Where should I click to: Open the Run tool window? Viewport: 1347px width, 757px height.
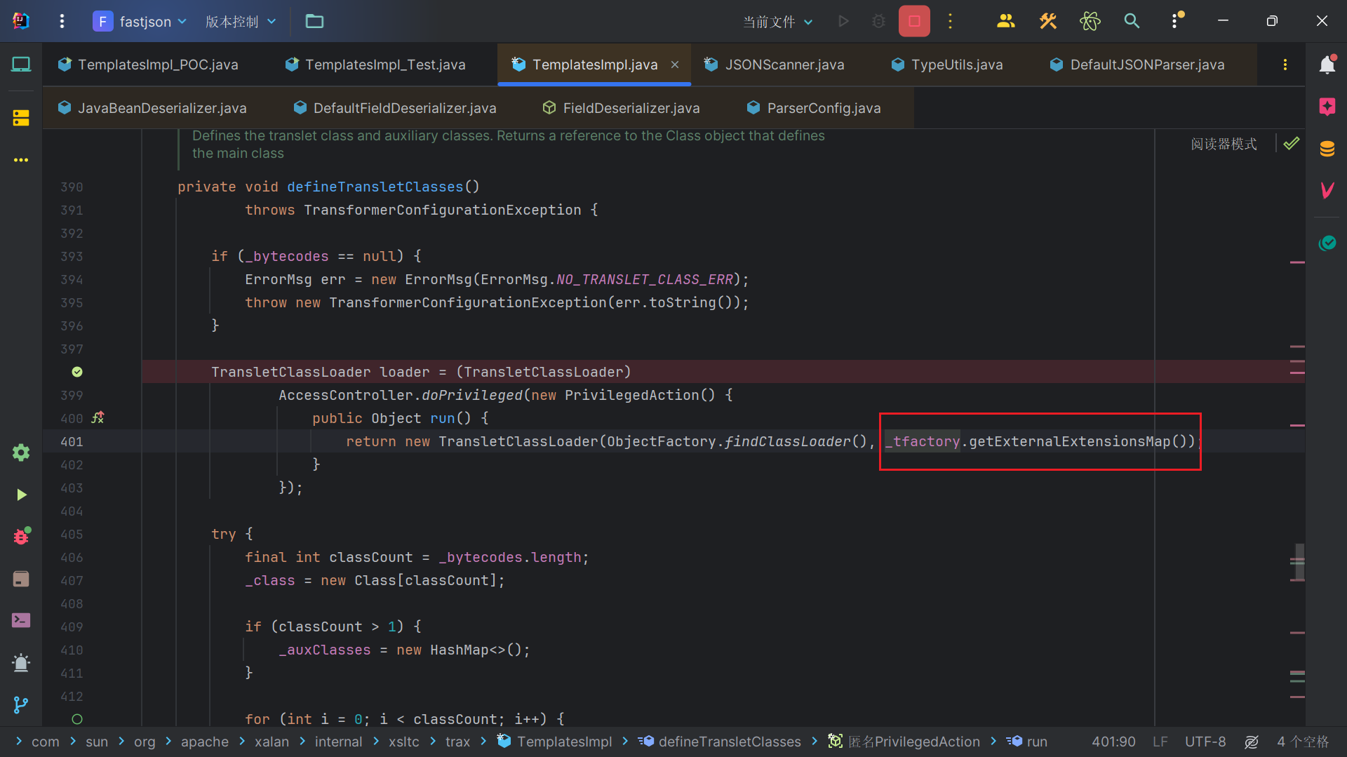point(21,495)
